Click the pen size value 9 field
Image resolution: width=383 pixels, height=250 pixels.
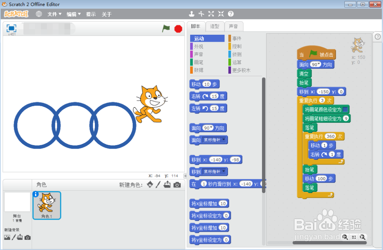346,119
